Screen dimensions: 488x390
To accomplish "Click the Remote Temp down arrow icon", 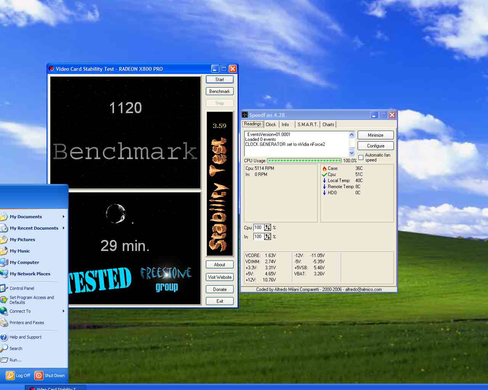I will [x=324, y=187].
